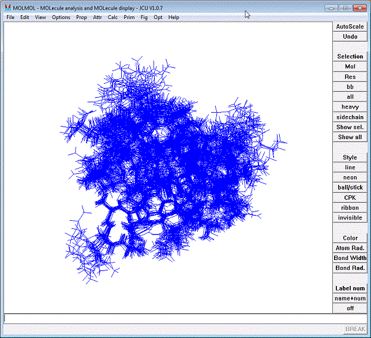Open the Prim menu
371x338 pixels.
click(129, 17)
